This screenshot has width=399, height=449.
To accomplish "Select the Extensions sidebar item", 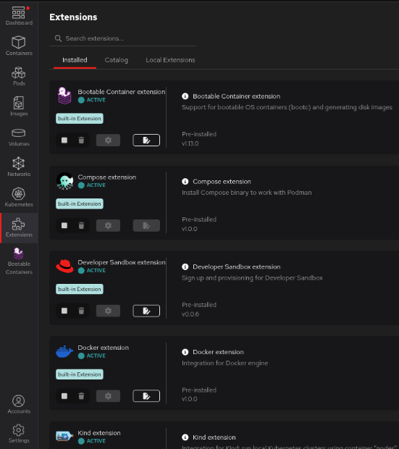I will click(19, 228).
